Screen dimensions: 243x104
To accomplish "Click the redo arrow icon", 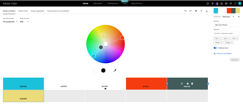I will tap(190, 11).
